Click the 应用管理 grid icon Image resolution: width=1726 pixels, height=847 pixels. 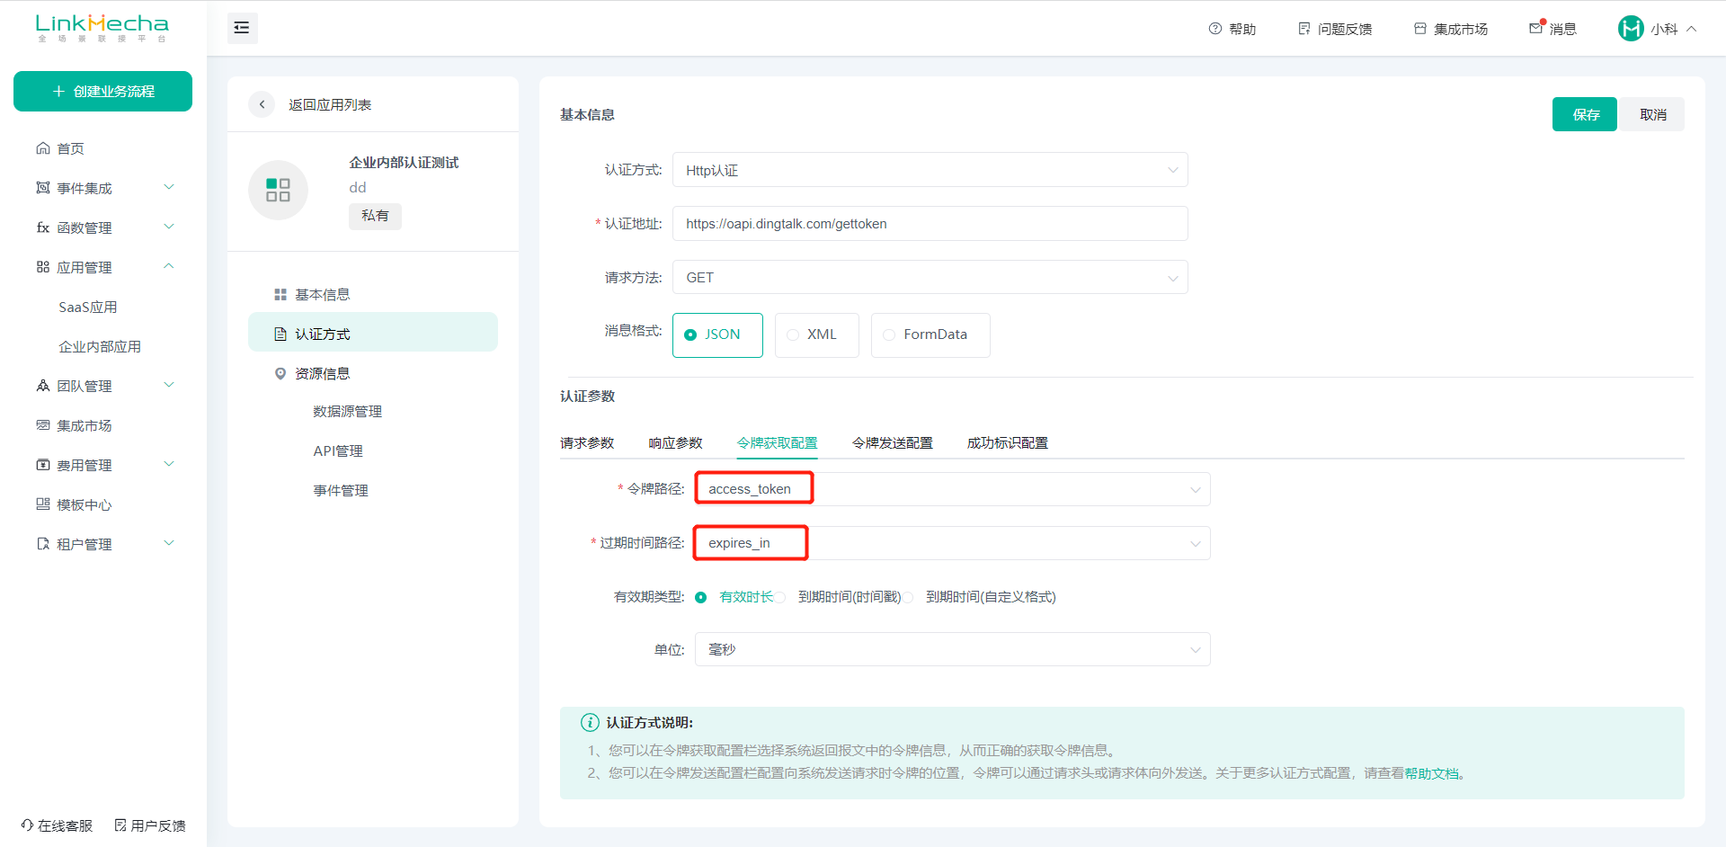[x=43, y=267]
